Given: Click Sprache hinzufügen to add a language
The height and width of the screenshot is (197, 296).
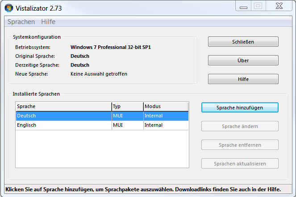Looking at the screenshot, I should [x=239, y=108].
